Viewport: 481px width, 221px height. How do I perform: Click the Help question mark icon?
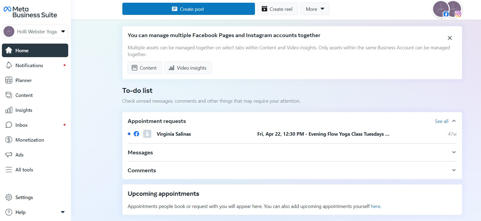[x=9, y=212]
